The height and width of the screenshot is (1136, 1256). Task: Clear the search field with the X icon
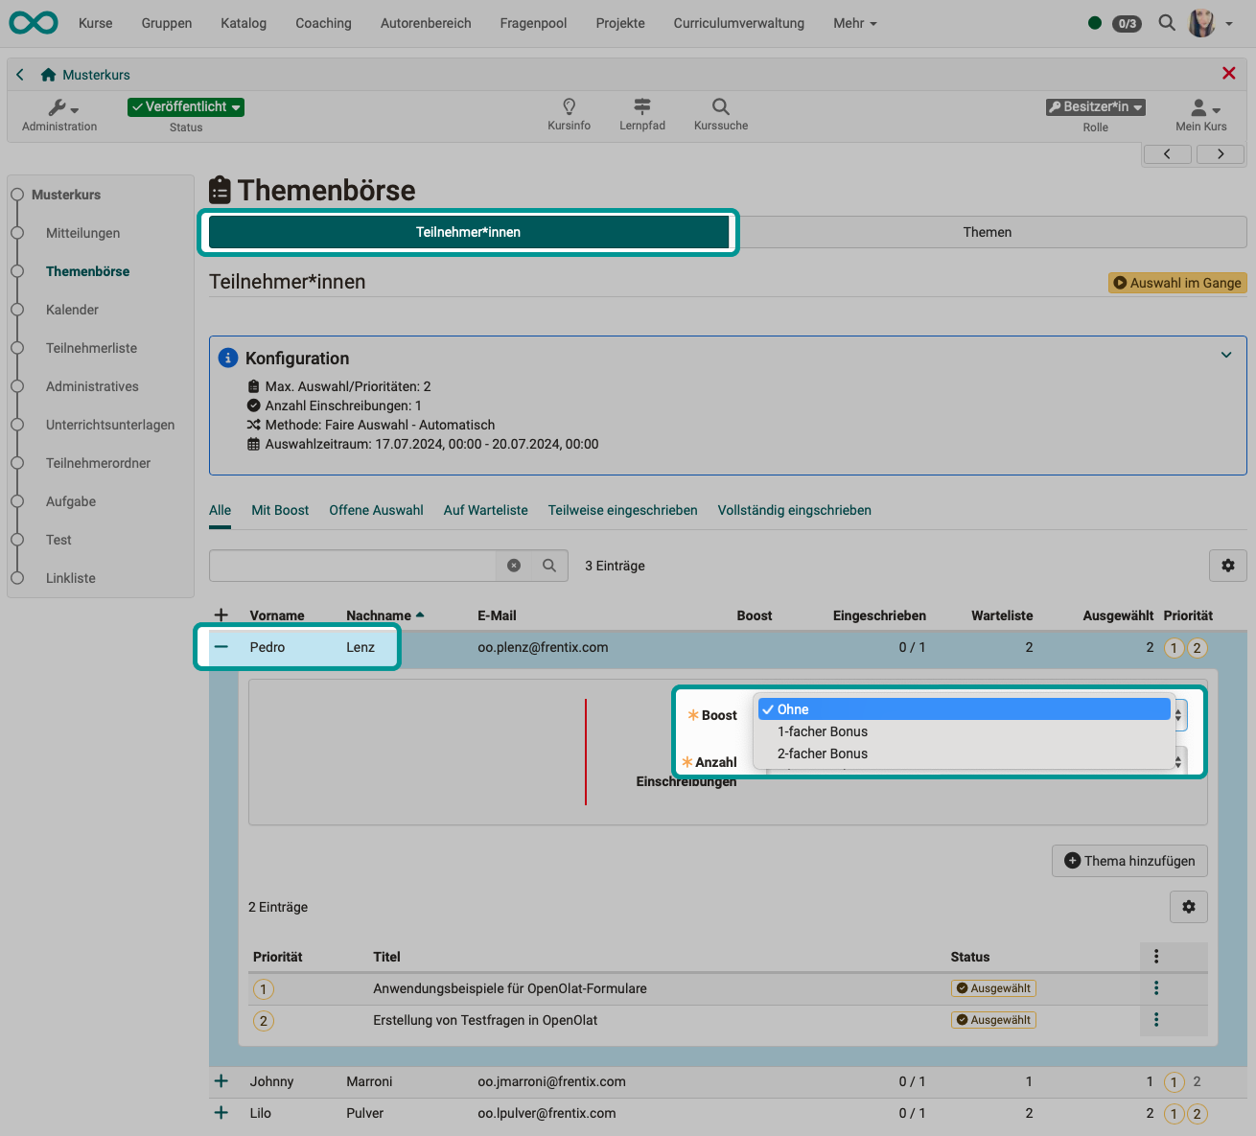513,566
